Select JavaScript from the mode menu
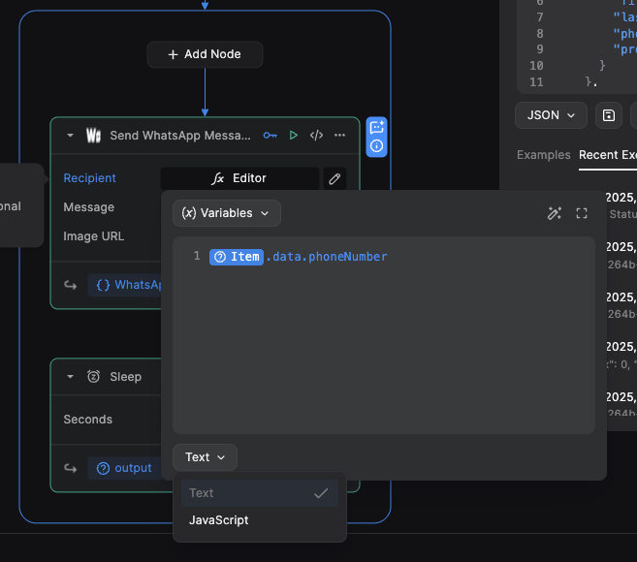Viewport: 637px width, 562px height. click(219, 520)
